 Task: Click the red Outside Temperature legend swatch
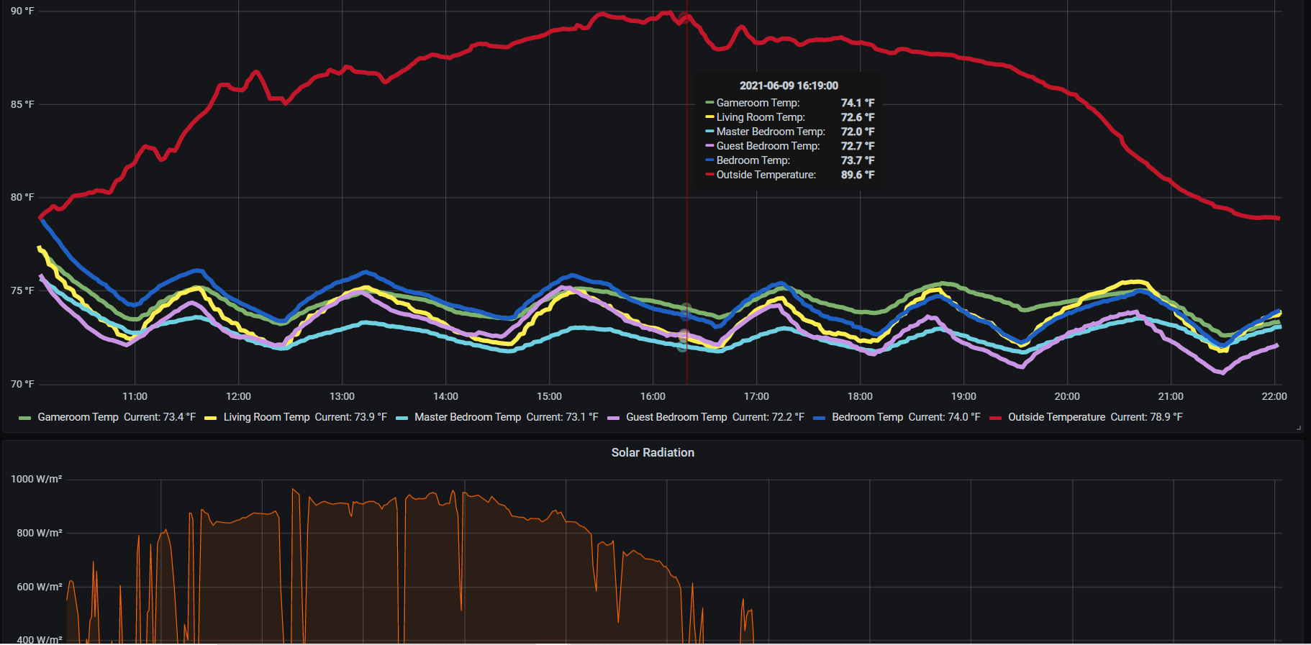pyautogui.click(x=995, y=418)
